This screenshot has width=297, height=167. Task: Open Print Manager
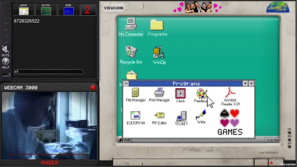click(x=159, y=95)
